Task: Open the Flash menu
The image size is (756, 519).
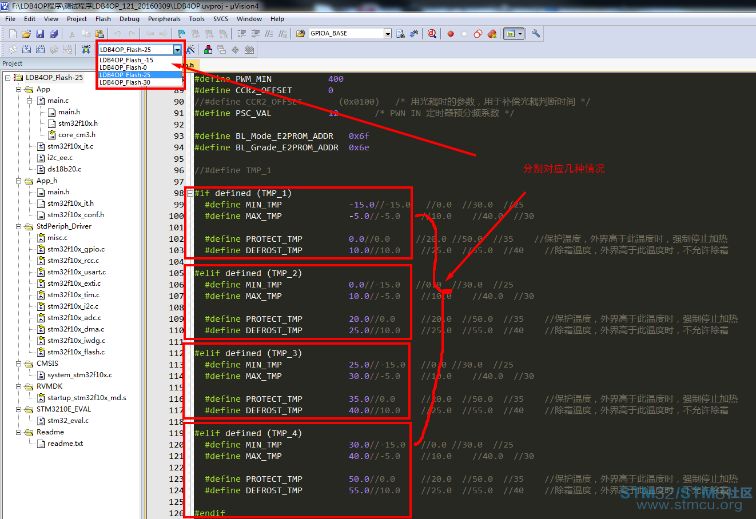Action: (x=103, y=19)
